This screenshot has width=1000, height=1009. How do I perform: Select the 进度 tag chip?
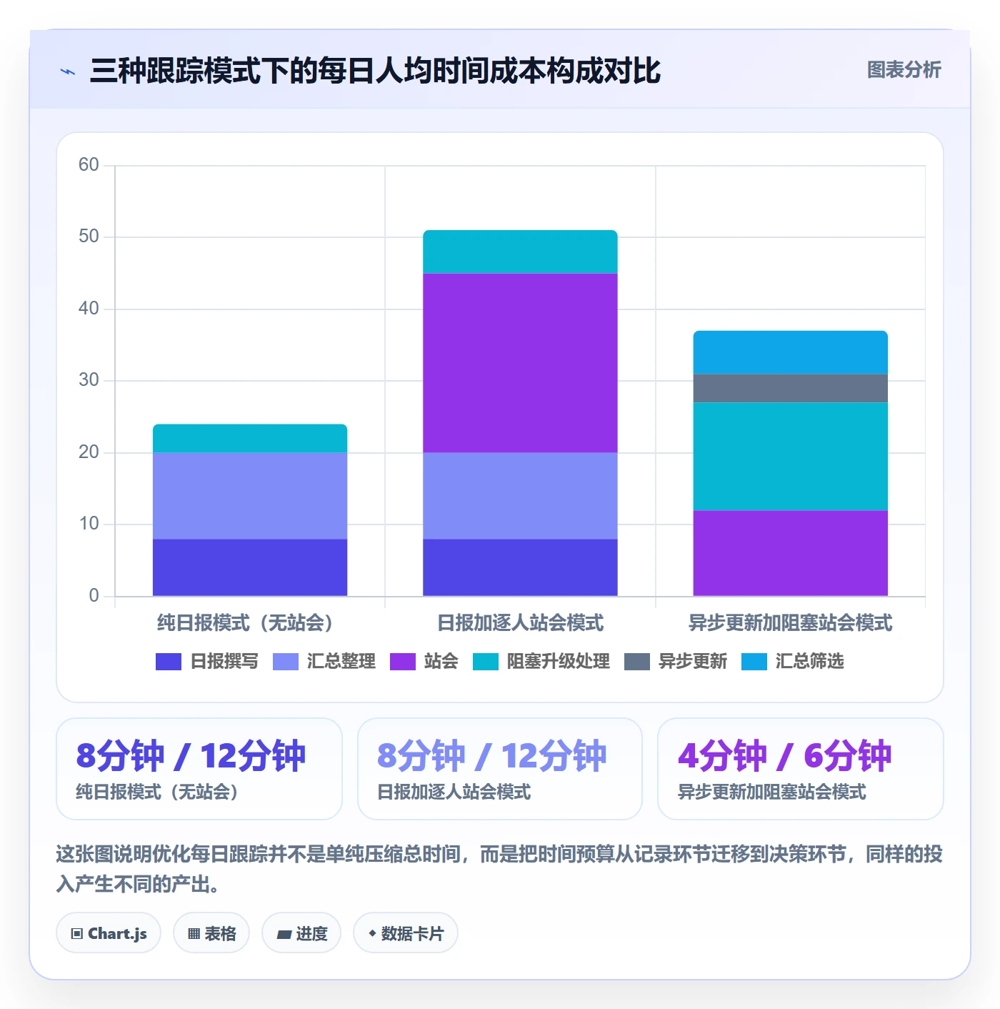tap(301, 933)
